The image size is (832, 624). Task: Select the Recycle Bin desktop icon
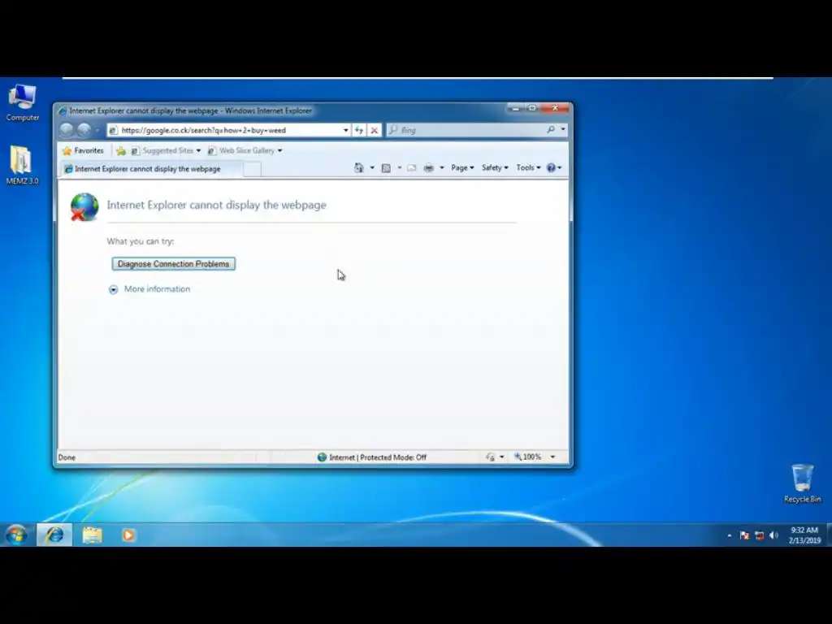pos(802,483)
